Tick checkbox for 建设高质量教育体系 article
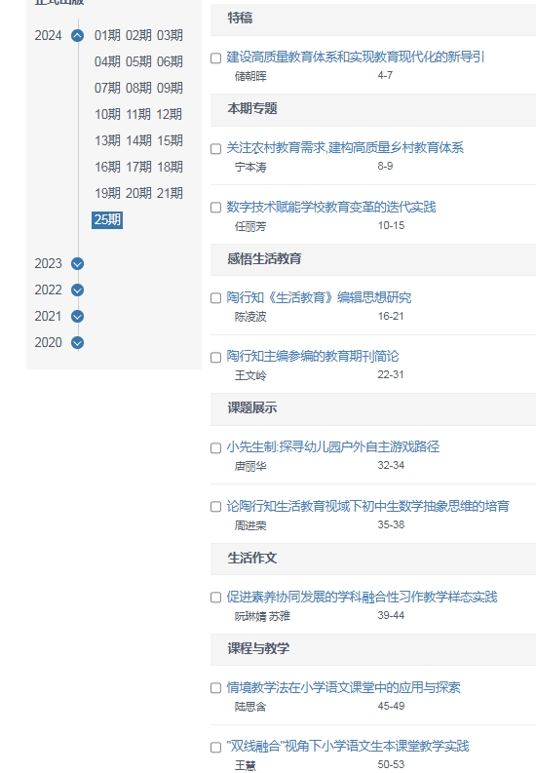The height and width of the screenshot is (773, 536). tap(215, 58)
